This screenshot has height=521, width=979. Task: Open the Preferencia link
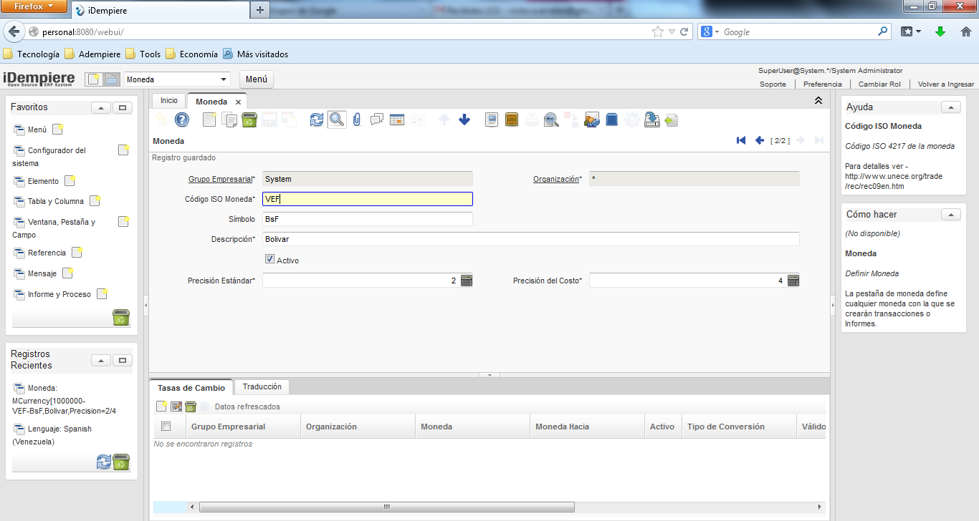823,84
